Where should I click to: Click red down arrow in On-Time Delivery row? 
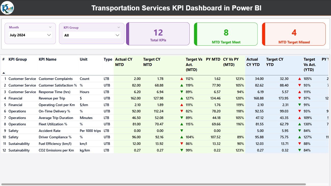[182, 111]
